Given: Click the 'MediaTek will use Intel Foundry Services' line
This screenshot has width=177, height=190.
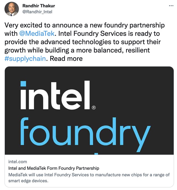Looking at the screenshot, I should pyautogui.click(x=89, y=175).
